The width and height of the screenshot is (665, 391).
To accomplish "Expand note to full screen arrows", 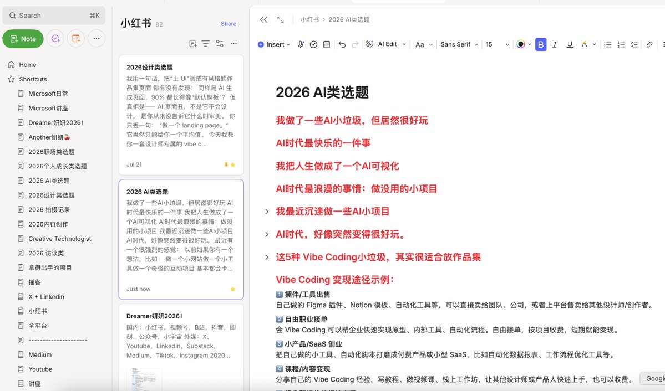I will [280, 19].
